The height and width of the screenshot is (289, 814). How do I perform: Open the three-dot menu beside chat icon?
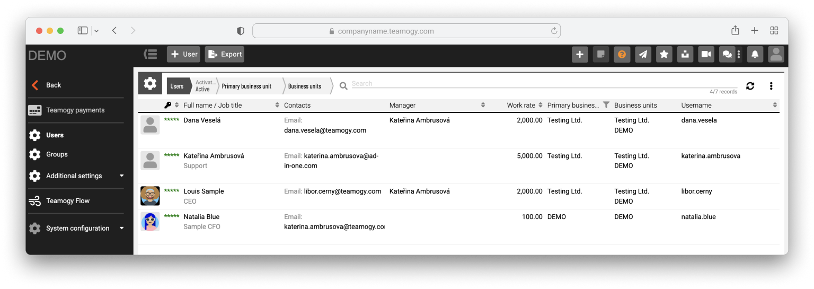[739, 54]
